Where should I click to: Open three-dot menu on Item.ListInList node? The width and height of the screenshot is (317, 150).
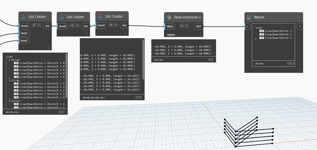click(x=200, y=34)
